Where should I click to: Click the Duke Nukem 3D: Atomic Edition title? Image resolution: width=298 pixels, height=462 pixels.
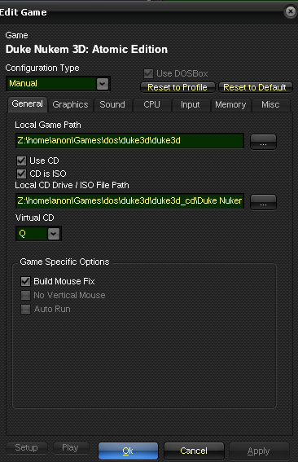pos(86,49)
